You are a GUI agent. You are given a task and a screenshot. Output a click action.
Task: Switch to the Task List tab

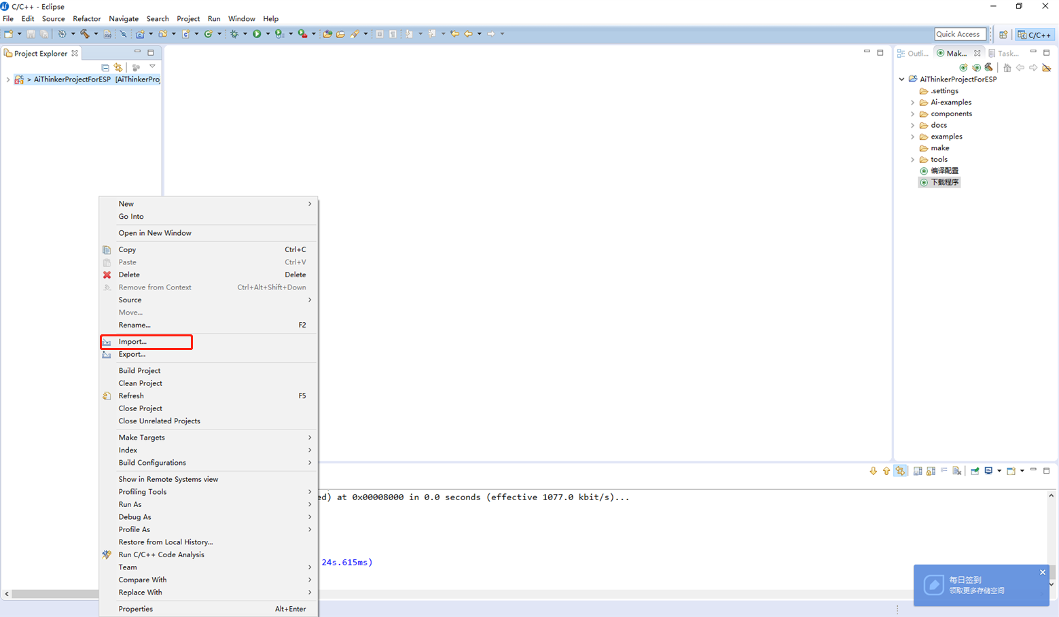pos(1003,53)
